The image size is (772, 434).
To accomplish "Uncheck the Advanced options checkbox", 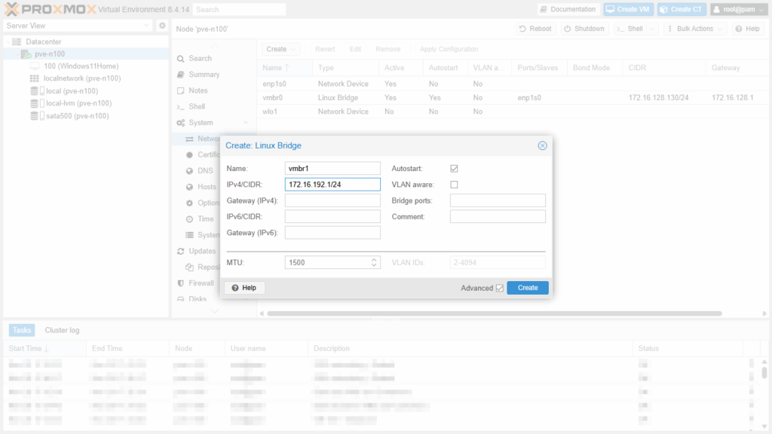I will pyautogui.click(x=499, y=288).
